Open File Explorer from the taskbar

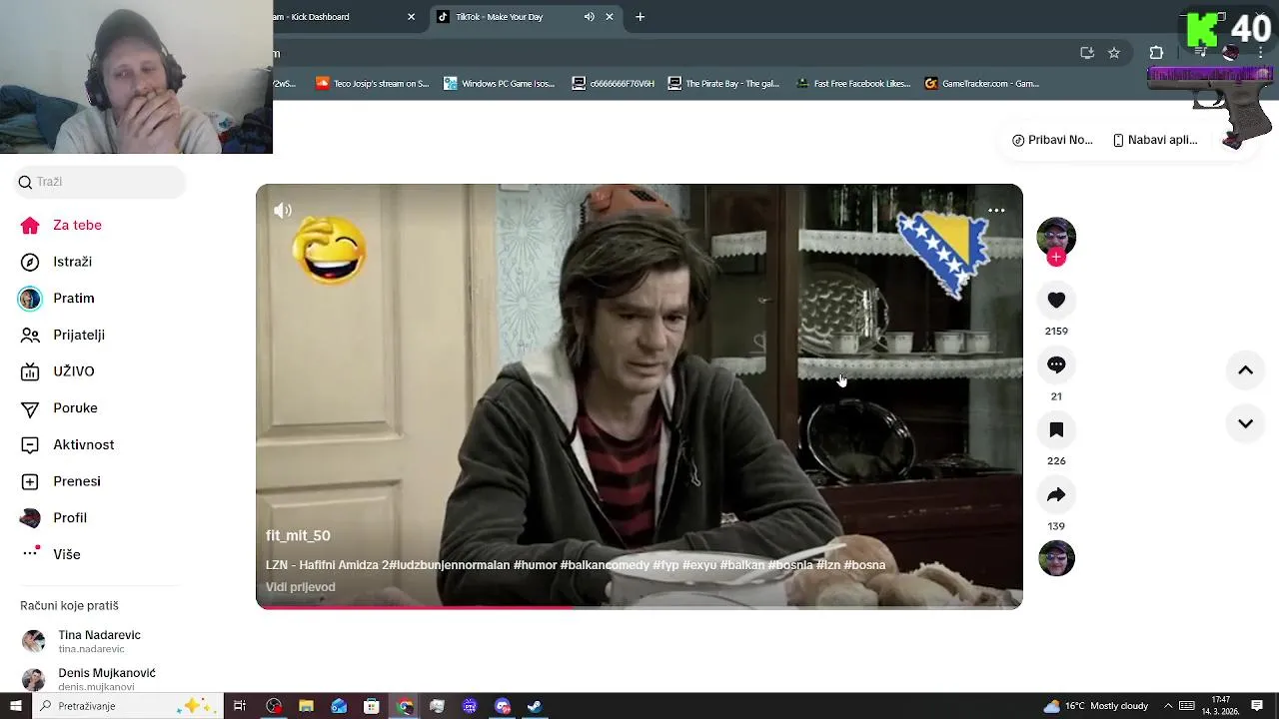[x=306, y=706]
